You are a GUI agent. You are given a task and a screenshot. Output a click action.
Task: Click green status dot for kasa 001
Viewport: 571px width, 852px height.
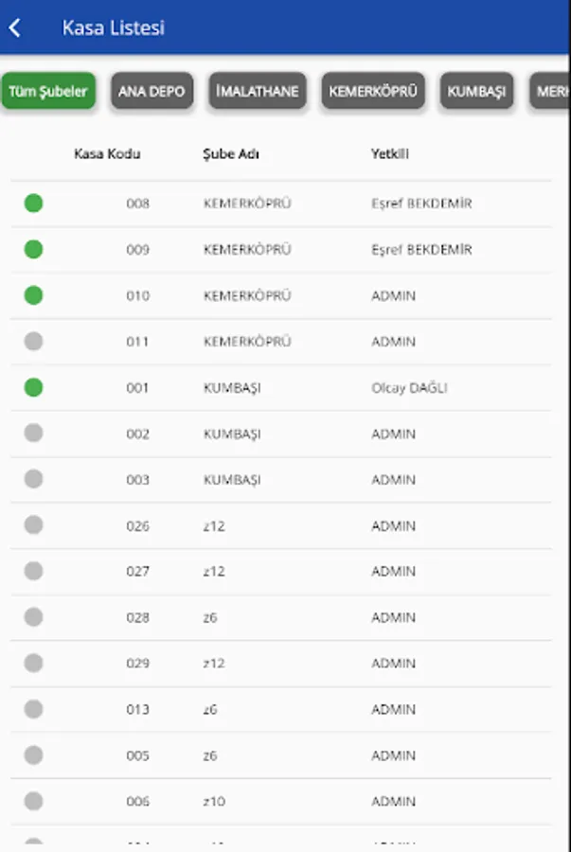click(x=33, y=387)
